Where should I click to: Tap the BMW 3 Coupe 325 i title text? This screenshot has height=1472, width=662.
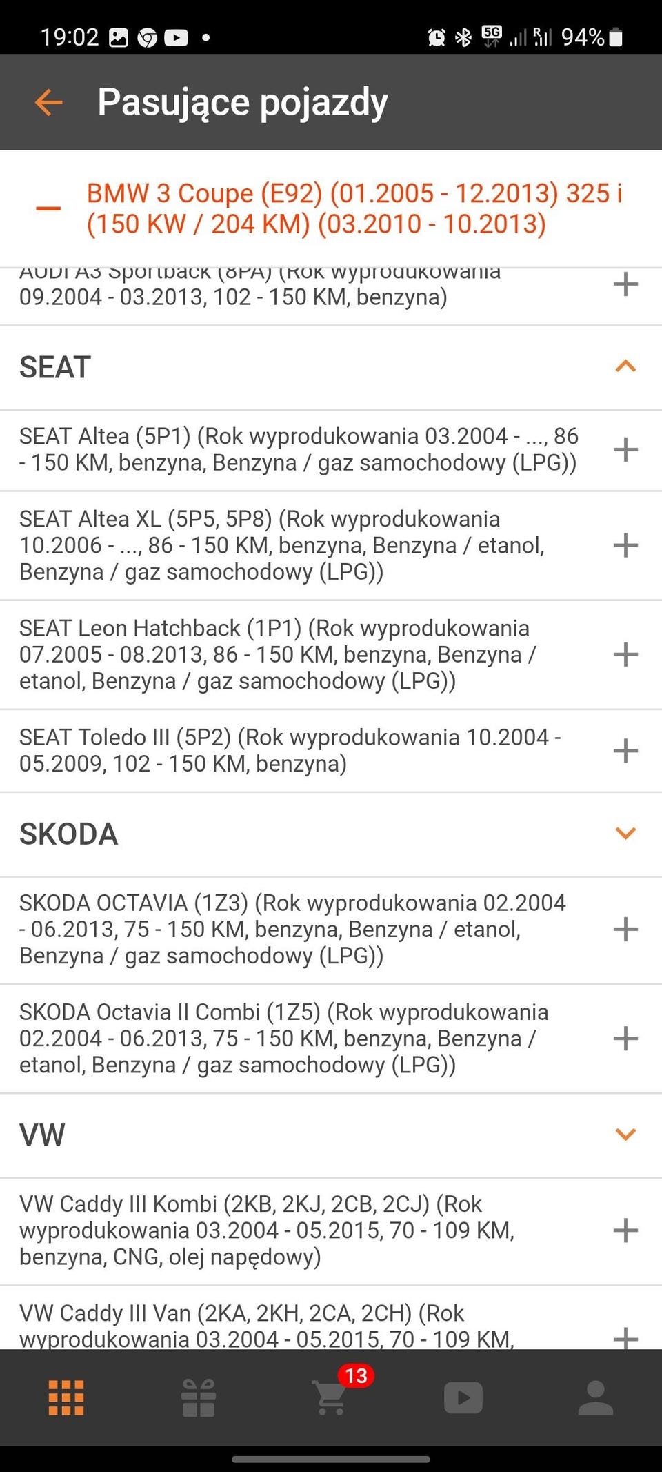(354, 208)
